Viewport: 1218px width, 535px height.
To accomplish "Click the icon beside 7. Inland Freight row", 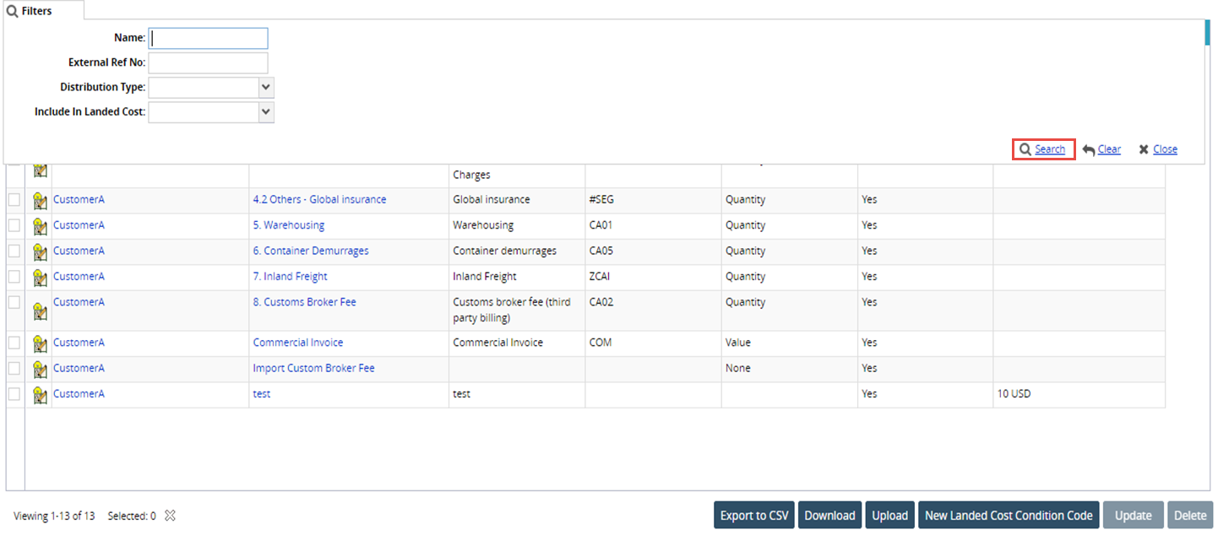I will pyautogui.click(x=39, y=278).
